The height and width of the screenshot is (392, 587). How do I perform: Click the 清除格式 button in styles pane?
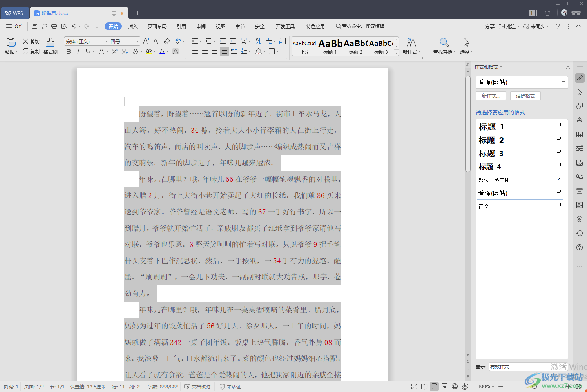(x=525, y=96)
